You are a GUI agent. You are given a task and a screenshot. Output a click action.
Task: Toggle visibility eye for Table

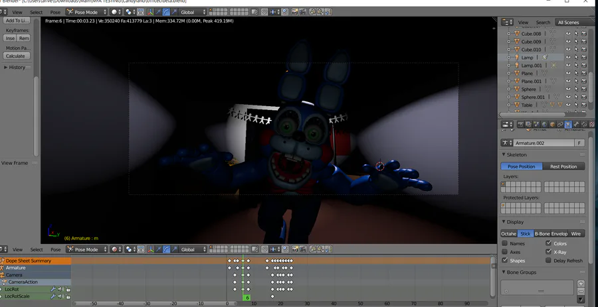point(568,105)
